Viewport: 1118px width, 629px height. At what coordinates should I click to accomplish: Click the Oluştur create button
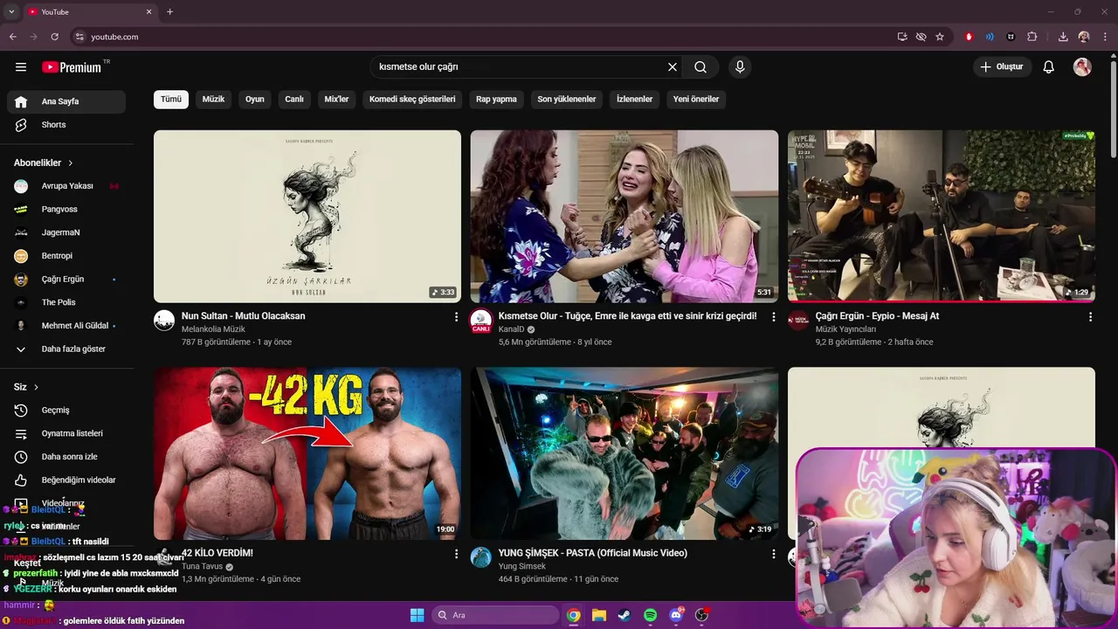[x=1003, y=67]
